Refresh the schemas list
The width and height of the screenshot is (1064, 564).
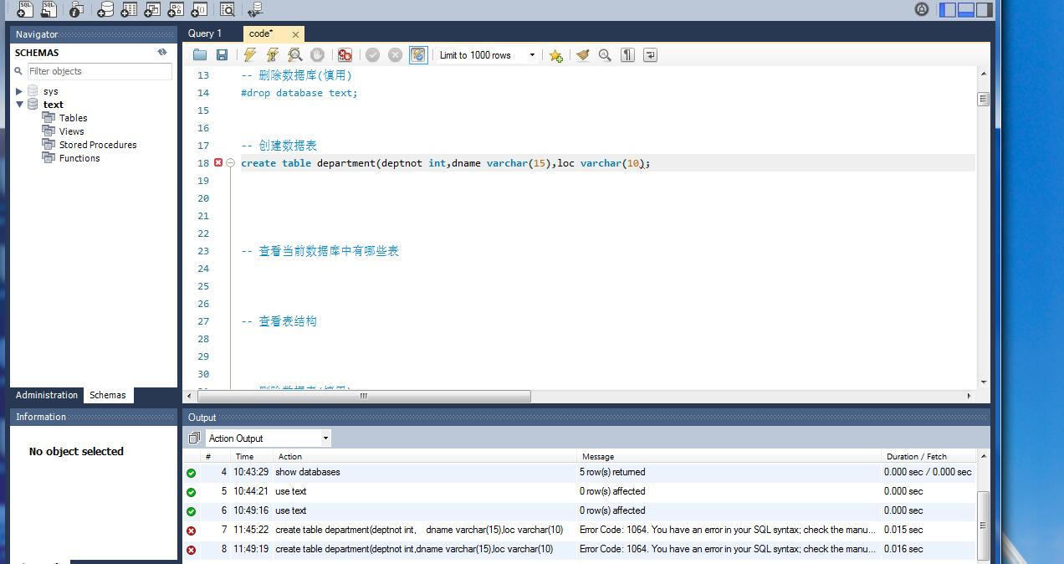(162, 52)
